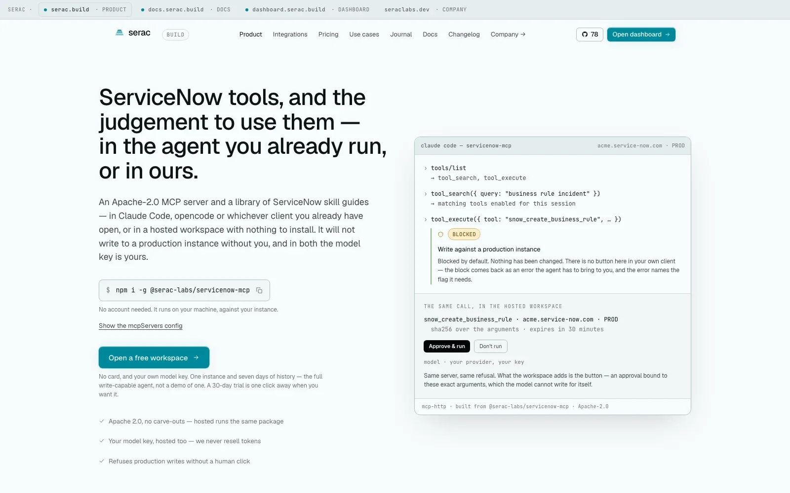This screenshot has height=493, width=790.
Task: Click Open a free workspace
Action: point(154,357)
